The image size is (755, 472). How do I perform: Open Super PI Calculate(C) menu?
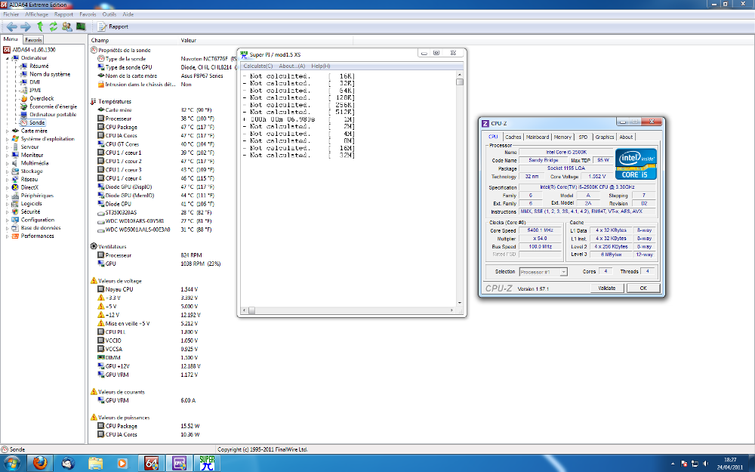tap(257, 66)
